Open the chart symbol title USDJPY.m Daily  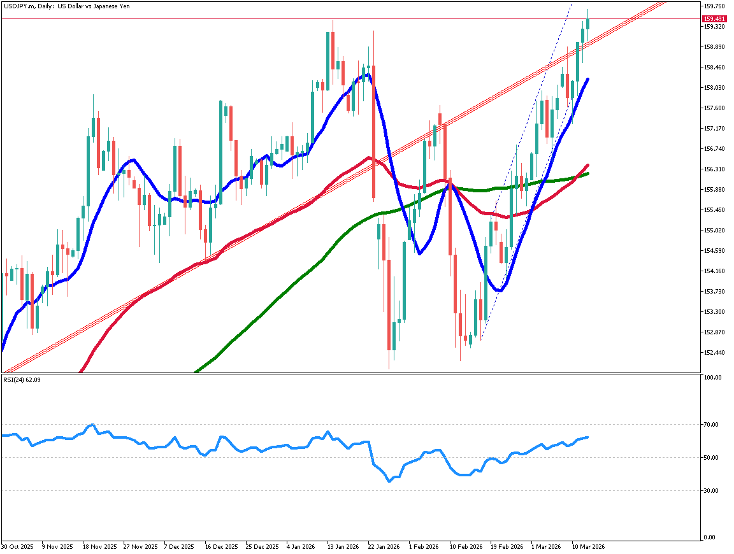click(64, 6)
